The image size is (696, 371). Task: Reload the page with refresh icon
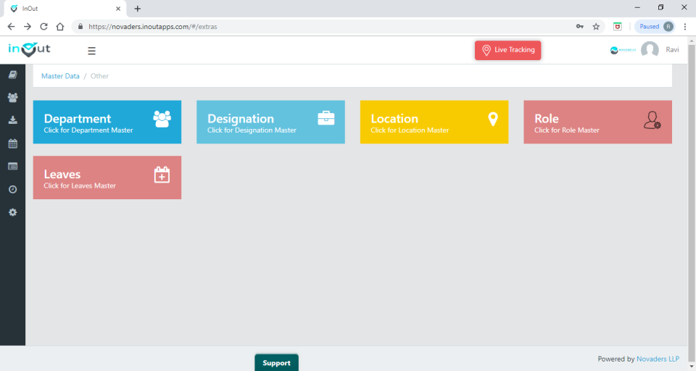tap(43, 27)
